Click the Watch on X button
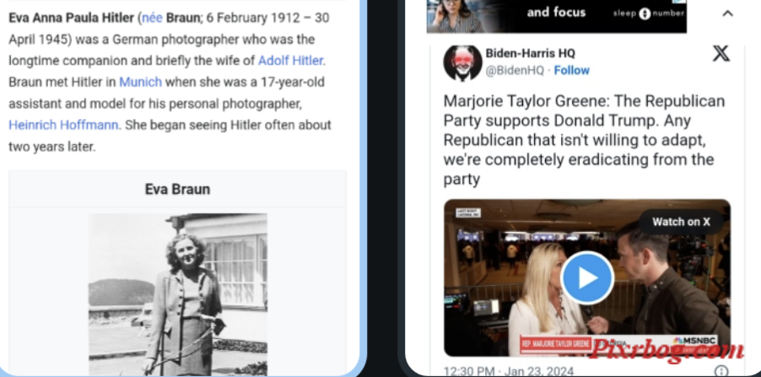This screenshot has width=761, height=377. point(681,222)
